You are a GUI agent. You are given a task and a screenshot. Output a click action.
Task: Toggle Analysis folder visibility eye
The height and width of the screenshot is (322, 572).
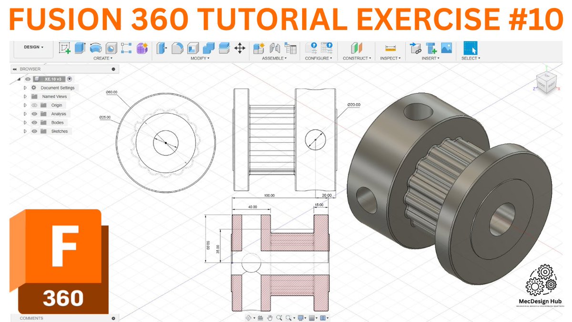coord(34,114)
